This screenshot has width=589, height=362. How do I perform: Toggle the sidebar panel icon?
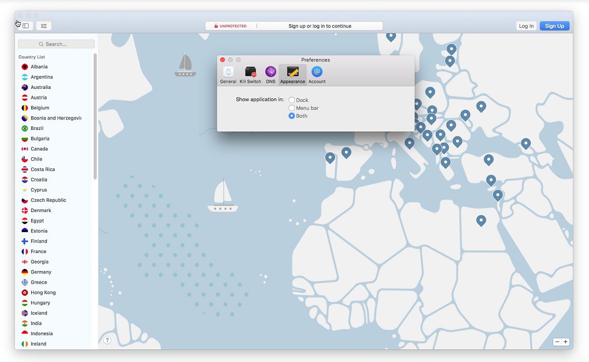pyautogui.click(x=25, y=26)
